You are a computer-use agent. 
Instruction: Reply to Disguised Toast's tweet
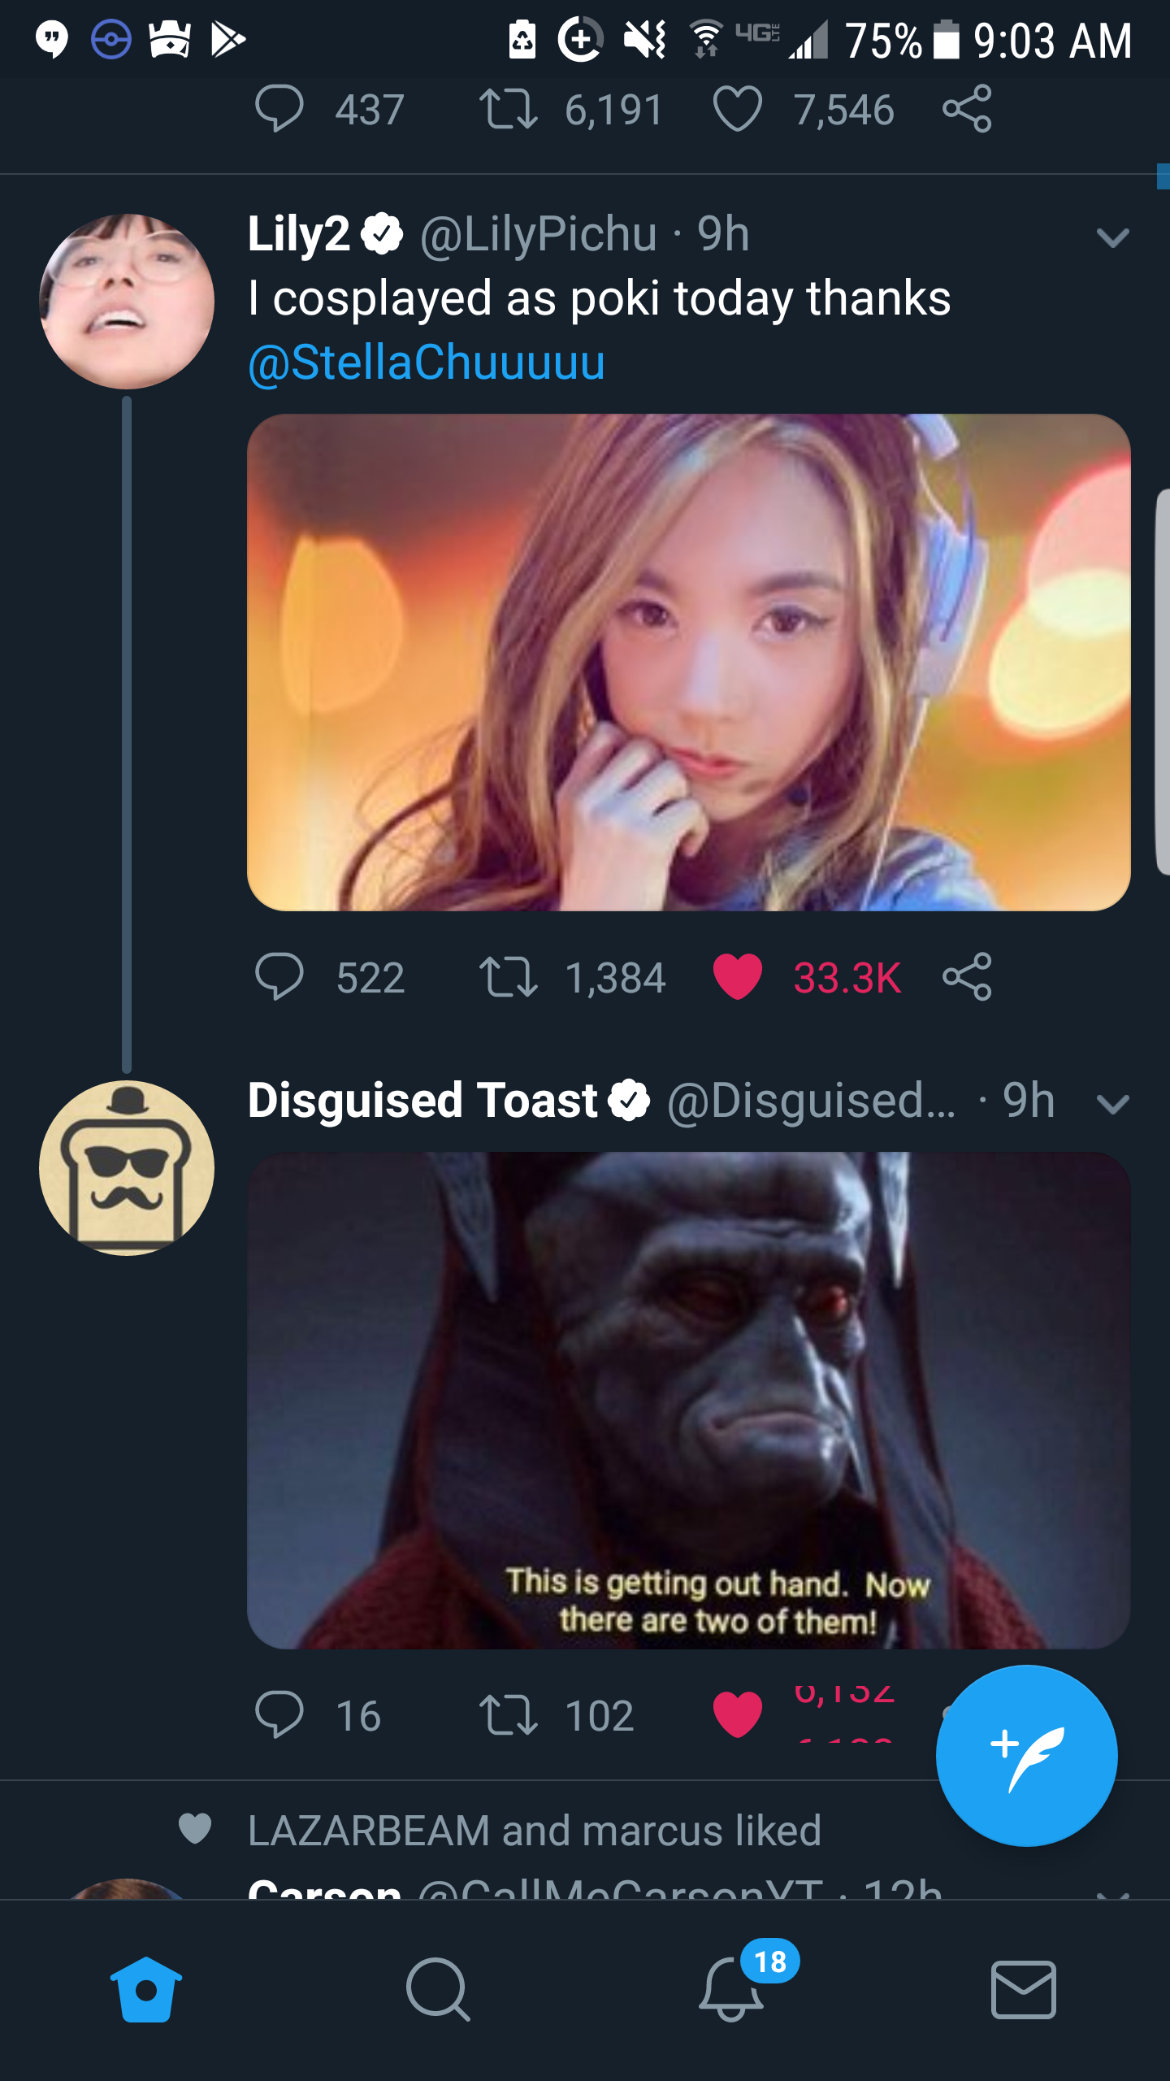[x=279, y=1714]
